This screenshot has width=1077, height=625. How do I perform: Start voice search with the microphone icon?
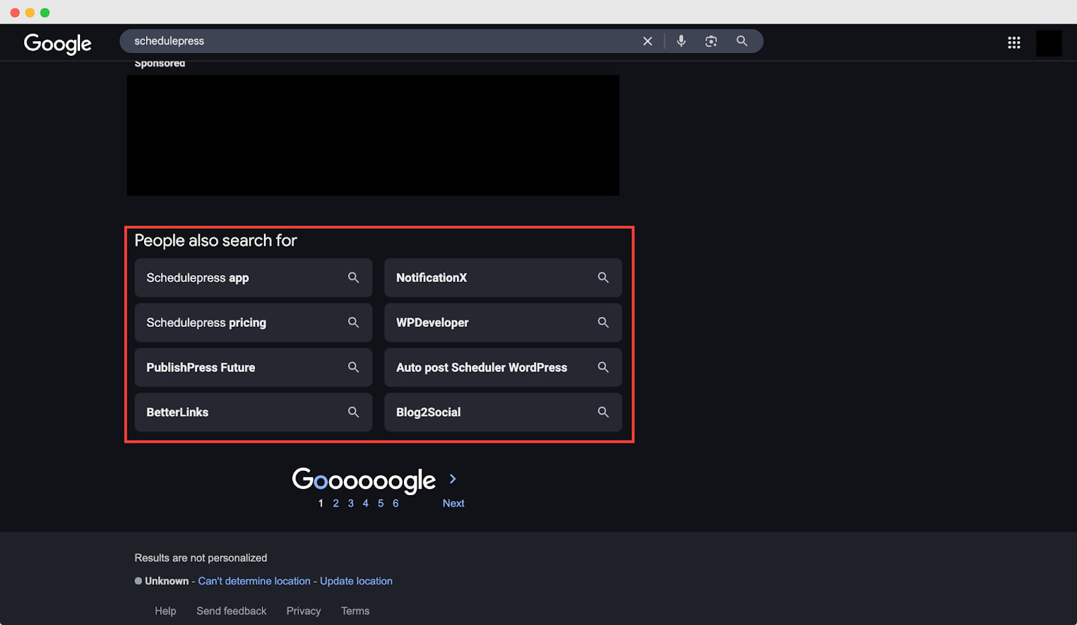click(681, 41)
